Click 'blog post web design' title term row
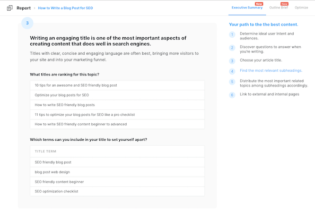Viewport: 315px width, 213px height. [117, 172]
